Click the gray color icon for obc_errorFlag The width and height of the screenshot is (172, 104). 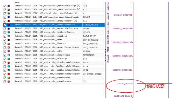[9, 36]
